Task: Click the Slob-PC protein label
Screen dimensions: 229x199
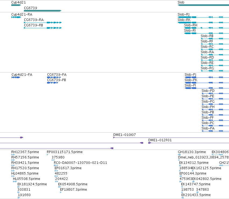Action: point(208,123)
